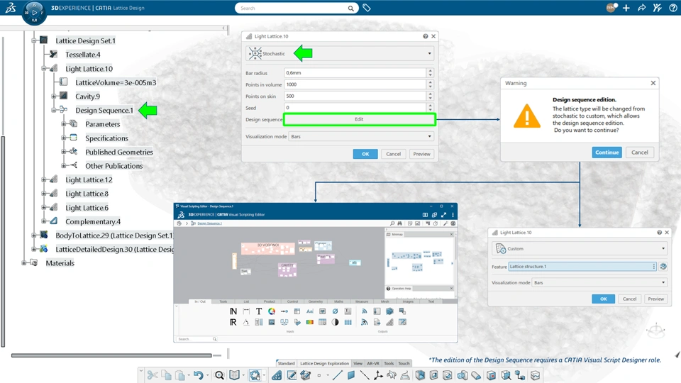Image resolution: width=681 pixels, height=383 pixels.
Task: Click the sketch pencil grid icon in the bottom toolbar
Action: tap(292, 374)
